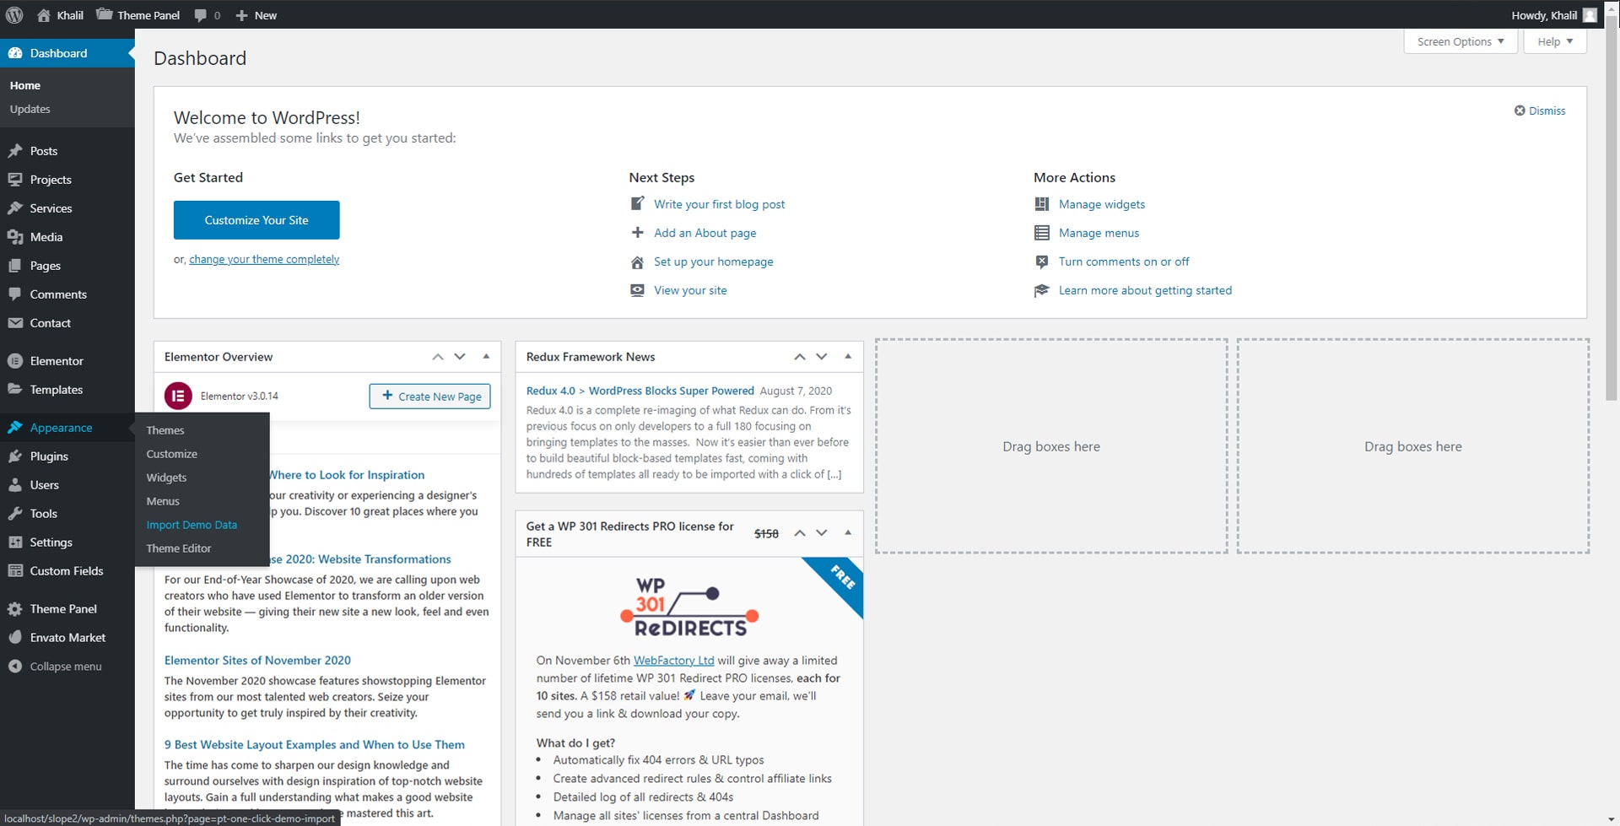Image resolution: width=1620 pixels, height=826 pixels.
Task: Click the Projects icon in sidebar
Action: pyautogui.click(x=15, y=180)
